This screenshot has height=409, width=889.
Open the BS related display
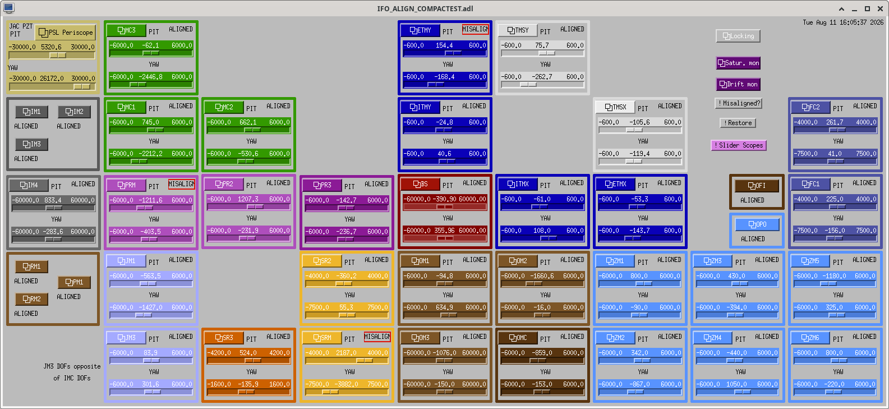tap(420, 184)
